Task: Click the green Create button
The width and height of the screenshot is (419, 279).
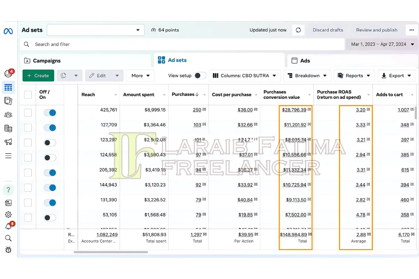Action: point(38,76)
